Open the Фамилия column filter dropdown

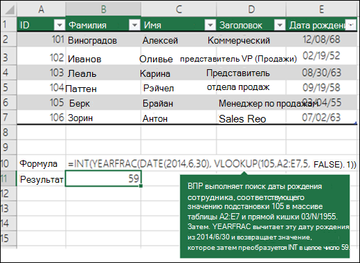[x=134, y=25]
